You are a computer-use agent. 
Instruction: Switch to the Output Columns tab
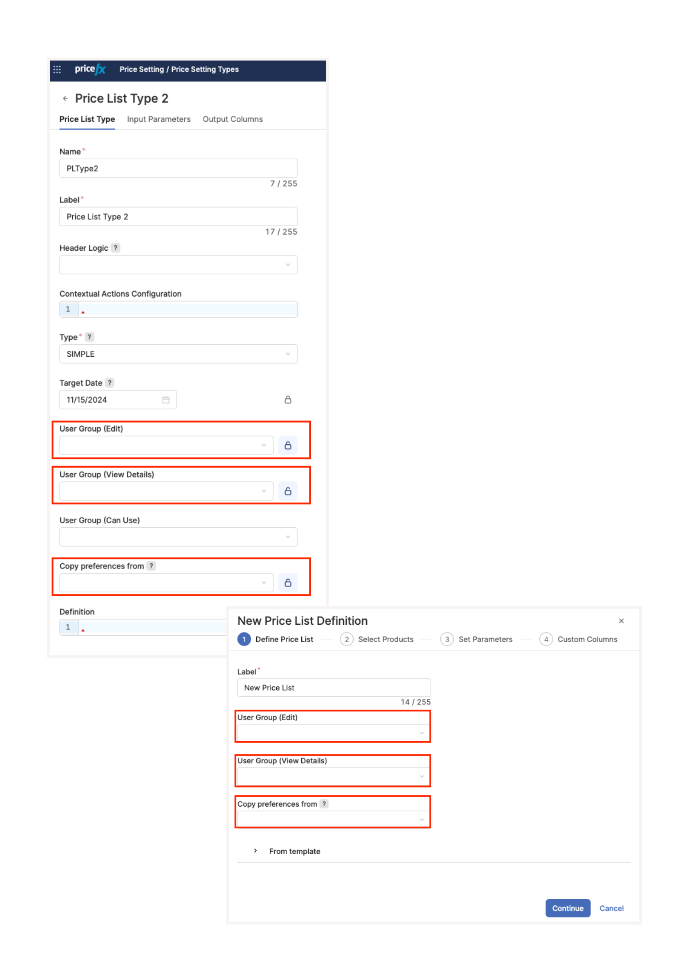point(232,119)
